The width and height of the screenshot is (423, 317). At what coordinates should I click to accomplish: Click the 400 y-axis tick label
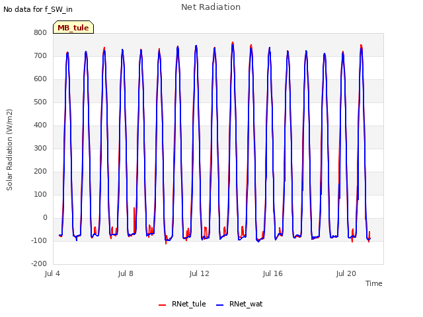tap(40, 125)
